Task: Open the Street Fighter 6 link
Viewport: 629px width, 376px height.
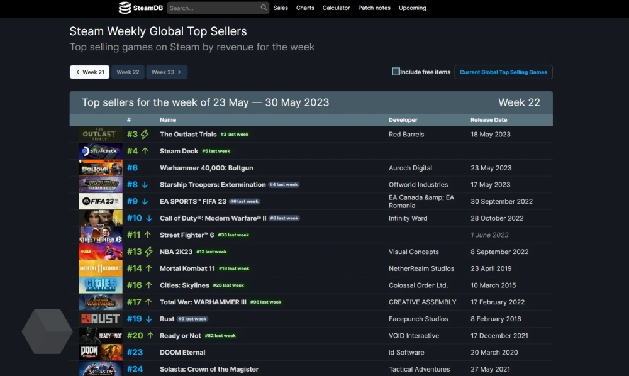Action: [x=187, y=235]
